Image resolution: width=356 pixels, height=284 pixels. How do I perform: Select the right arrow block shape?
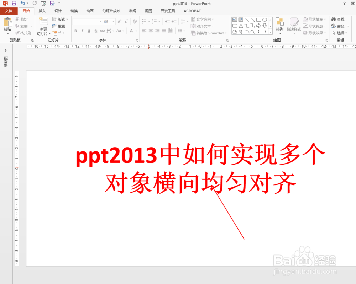(258, 26)
